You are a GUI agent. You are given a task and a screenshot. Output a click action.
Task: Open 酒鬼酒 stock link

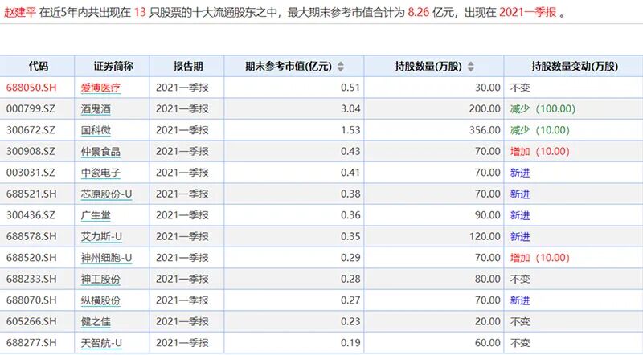[x=96, y=109]
